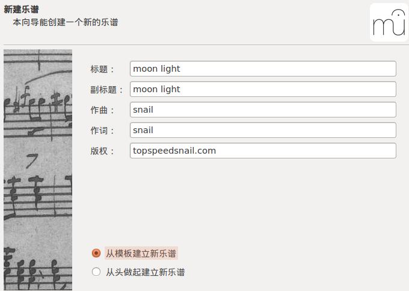Click the 7 marking in the manuscript image
This screenshot has width=409, height=291.
[32, 161]
